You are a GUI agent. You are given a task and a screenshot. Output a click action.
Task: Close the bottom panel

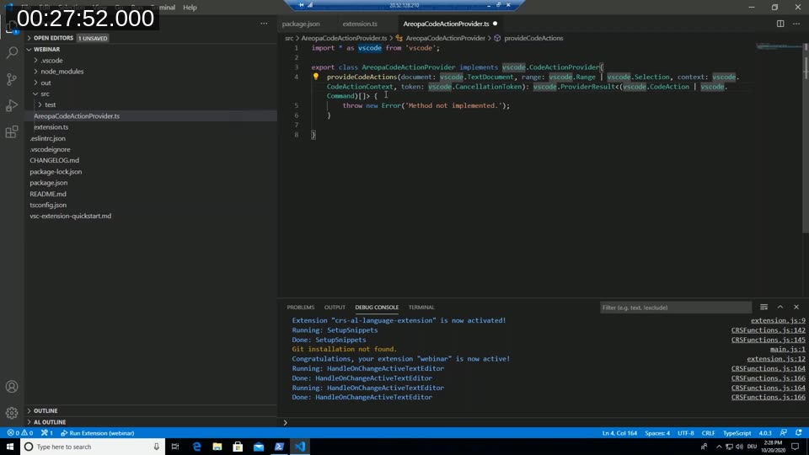[796, 307]
